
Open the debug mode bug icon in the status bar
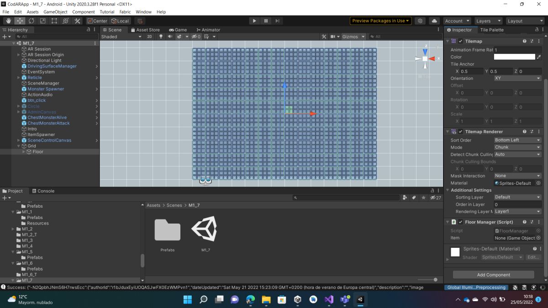[x=515, y=287]
